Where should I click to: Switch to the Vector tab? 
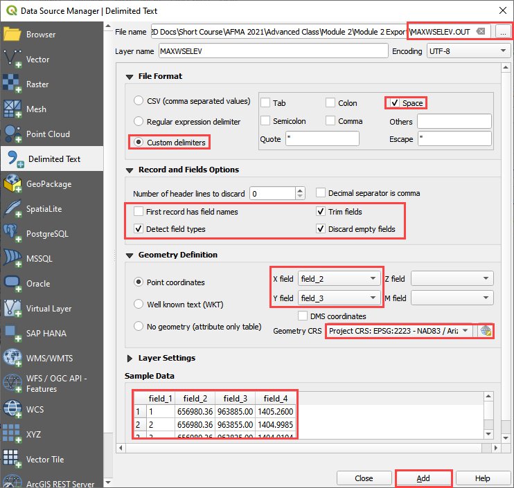(37, 60)
